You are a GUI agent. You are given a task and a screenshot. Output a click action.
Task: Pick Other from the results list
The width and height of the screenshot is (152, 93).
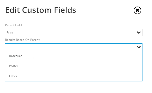click(74, 76)
